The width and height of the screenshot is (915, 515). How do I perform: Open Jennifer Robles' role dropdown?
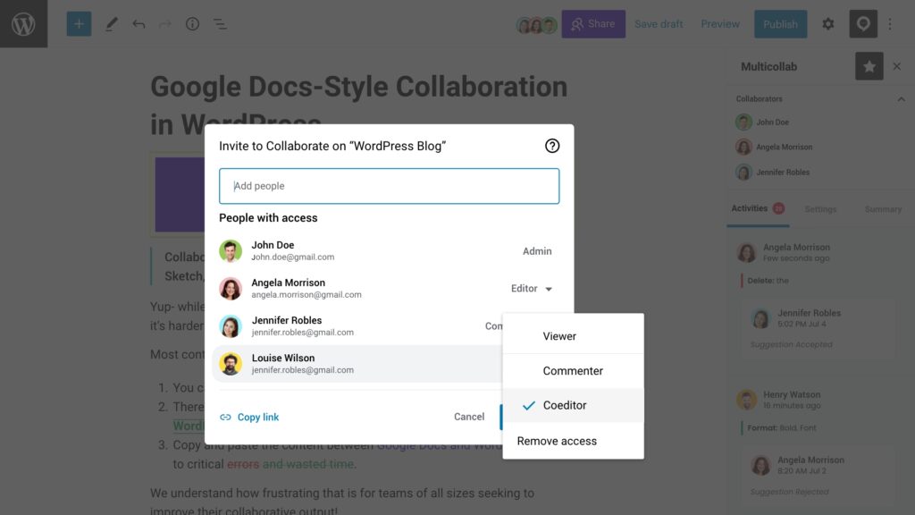[493, 326]
